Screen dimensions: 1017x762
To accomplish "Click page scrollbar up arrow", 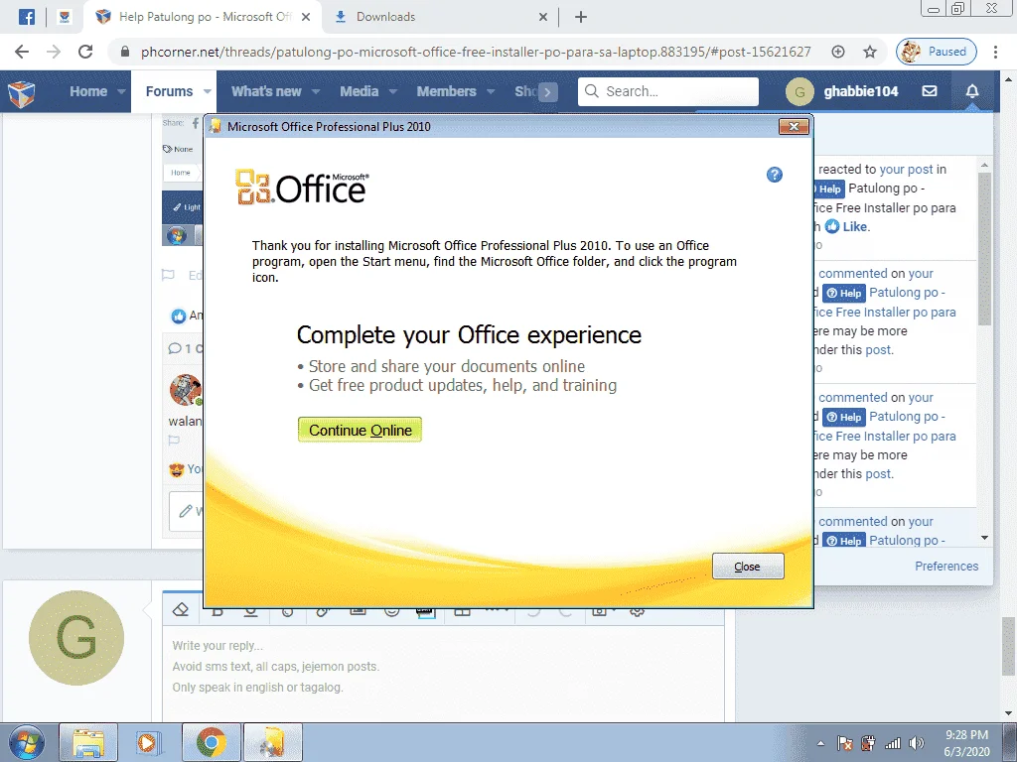I will pyautogui.click(x=1009, y=79).
